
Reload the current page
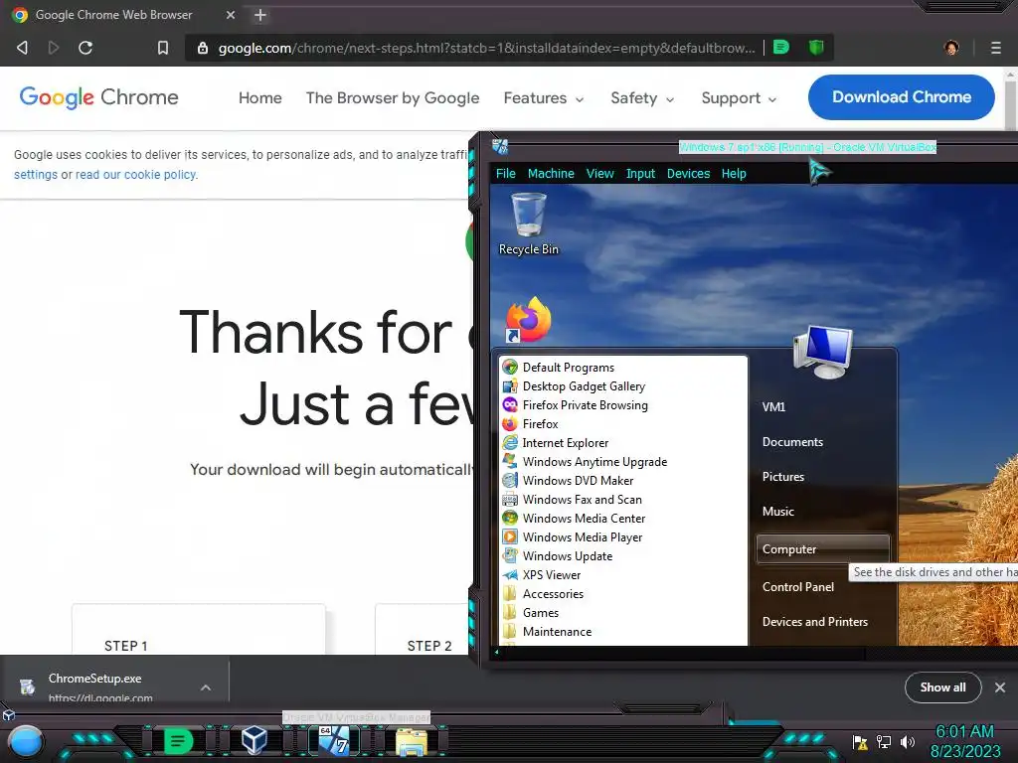[85, 48]
